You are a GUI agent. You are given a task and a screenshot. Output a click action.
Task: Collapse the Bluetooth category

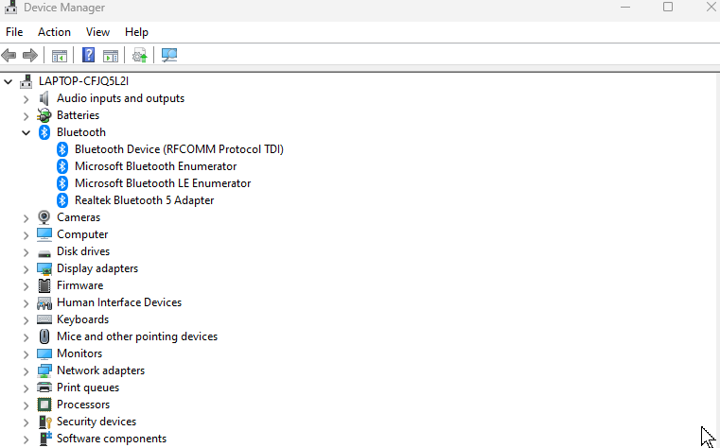point(26,132)
